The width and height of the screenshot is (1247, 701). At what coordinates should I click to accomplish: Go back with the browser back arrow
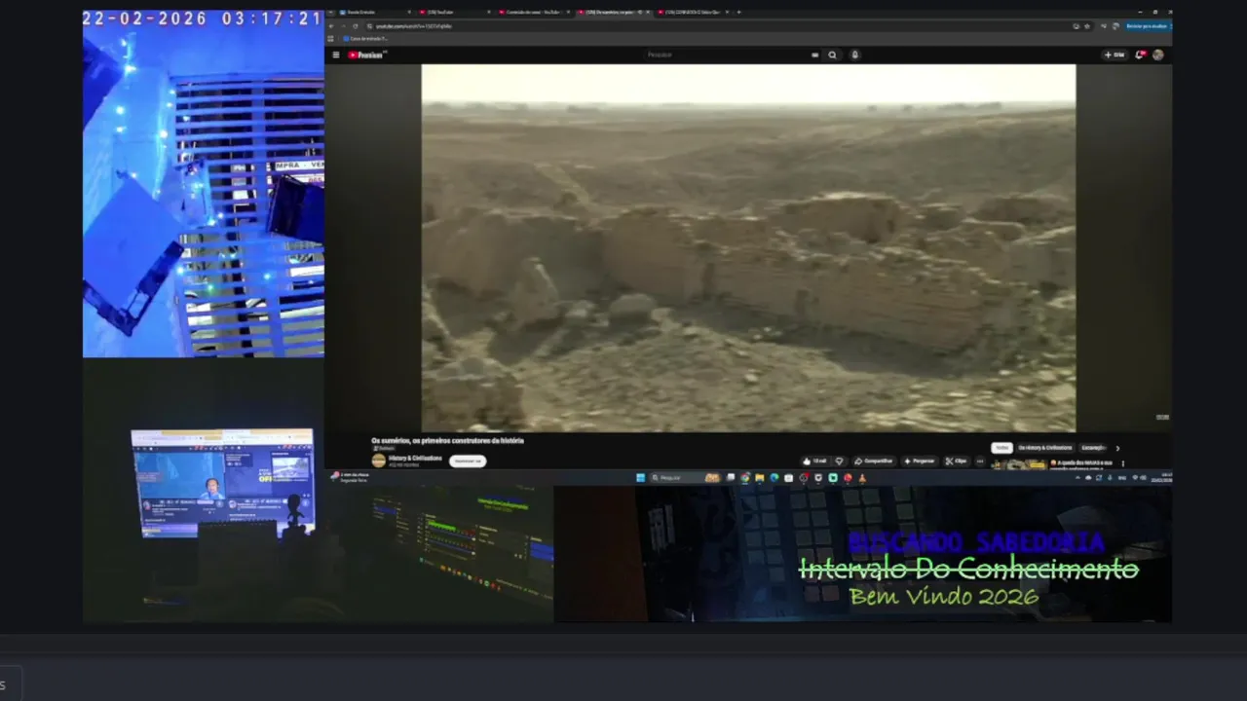click(x=331, y=26)
